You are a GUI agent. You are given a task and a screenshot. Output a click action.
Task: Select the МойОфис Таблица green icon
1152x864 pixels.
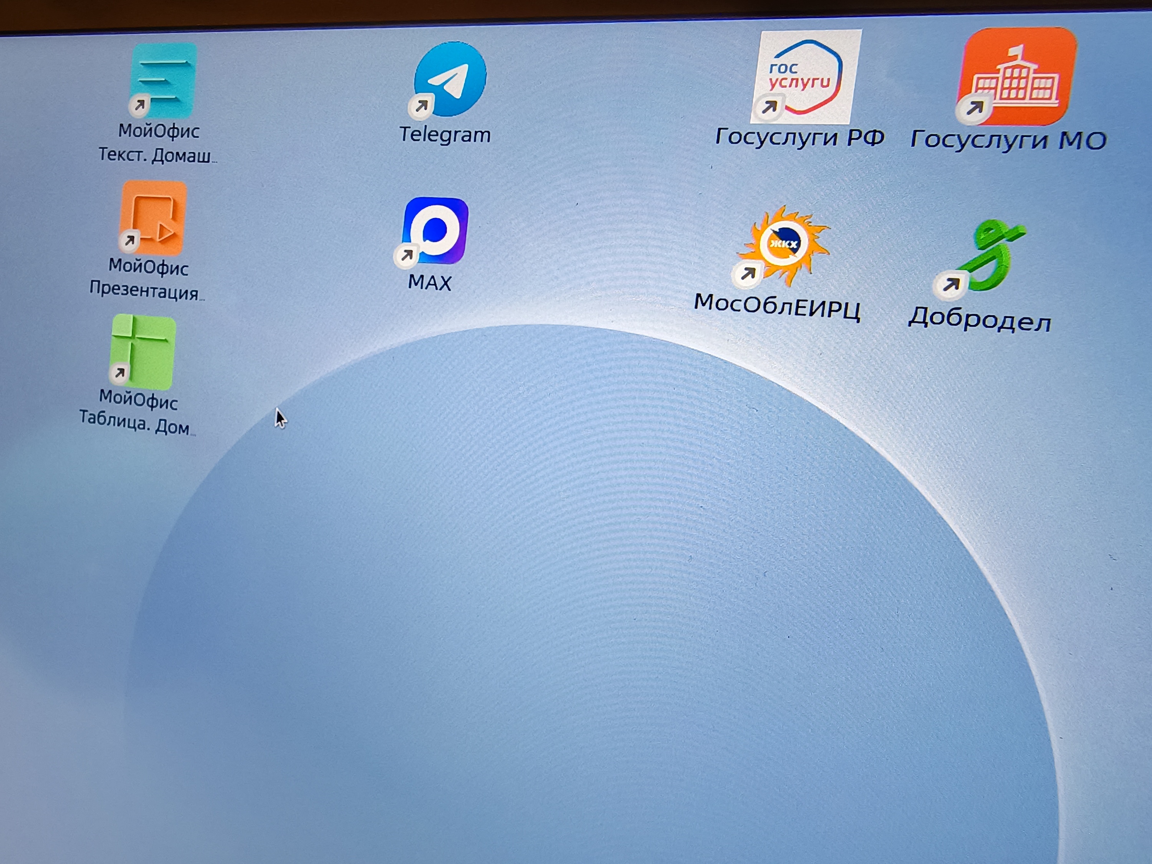(143, 351)
